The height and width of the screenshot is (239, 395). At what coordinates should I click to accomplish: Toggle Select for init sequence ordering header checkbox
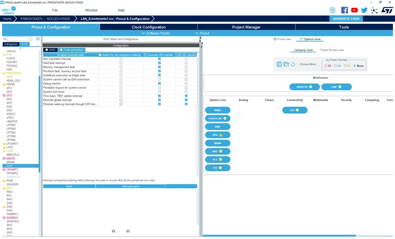coord(100,55)
